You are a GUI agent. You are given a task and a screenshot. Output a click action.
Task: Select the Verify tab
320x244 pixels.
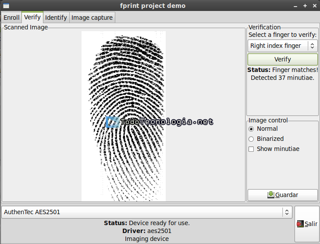pos(32,17)
